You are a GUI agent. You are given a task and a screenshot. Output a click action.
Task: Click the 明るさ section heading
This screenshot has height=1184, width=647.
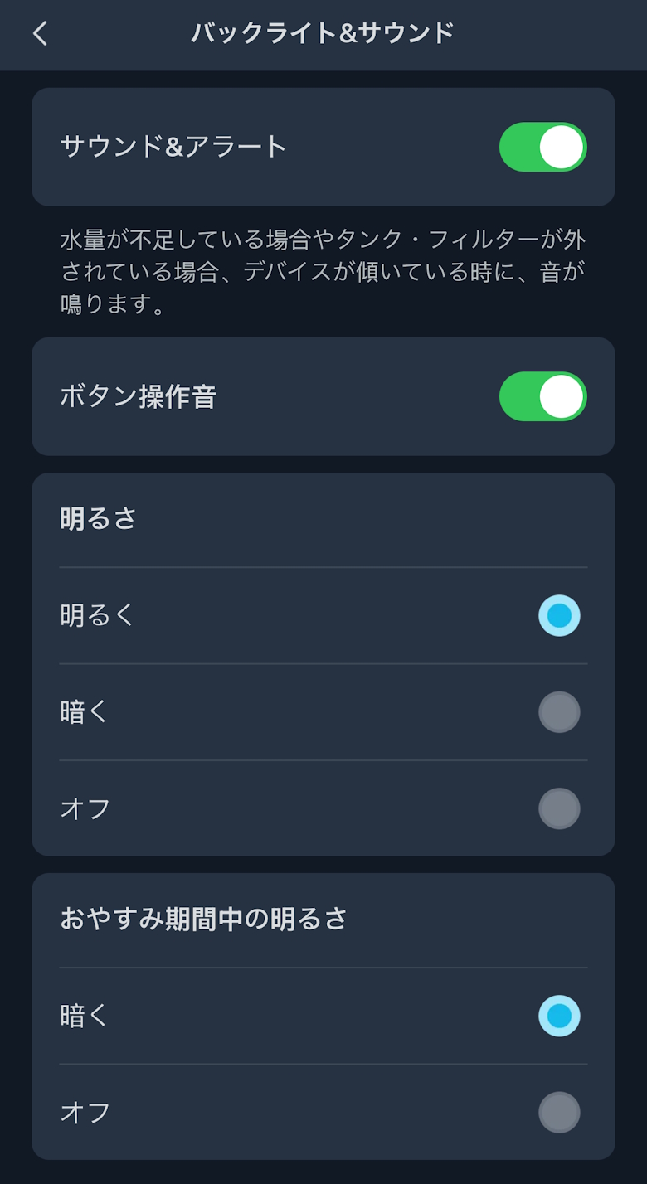(x=98, y=519)
